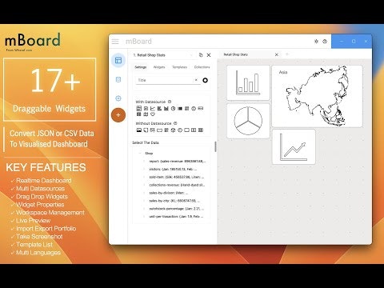
Task: Switch to the Widgets tab
Action: click(159, 67)
